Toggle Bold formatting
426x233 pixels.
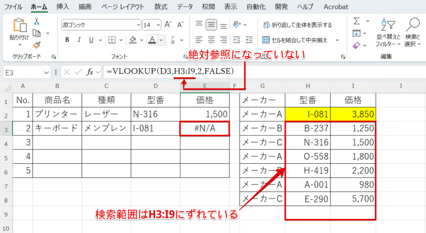[x=67, y=40]
